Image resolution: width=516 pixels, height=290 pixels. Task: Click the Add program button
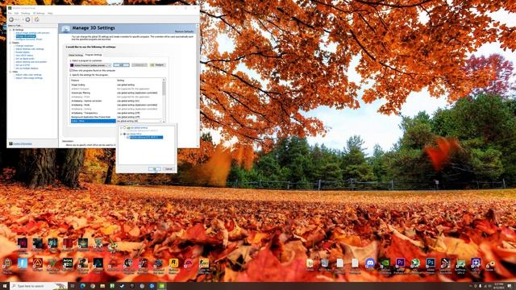(122, 65)
